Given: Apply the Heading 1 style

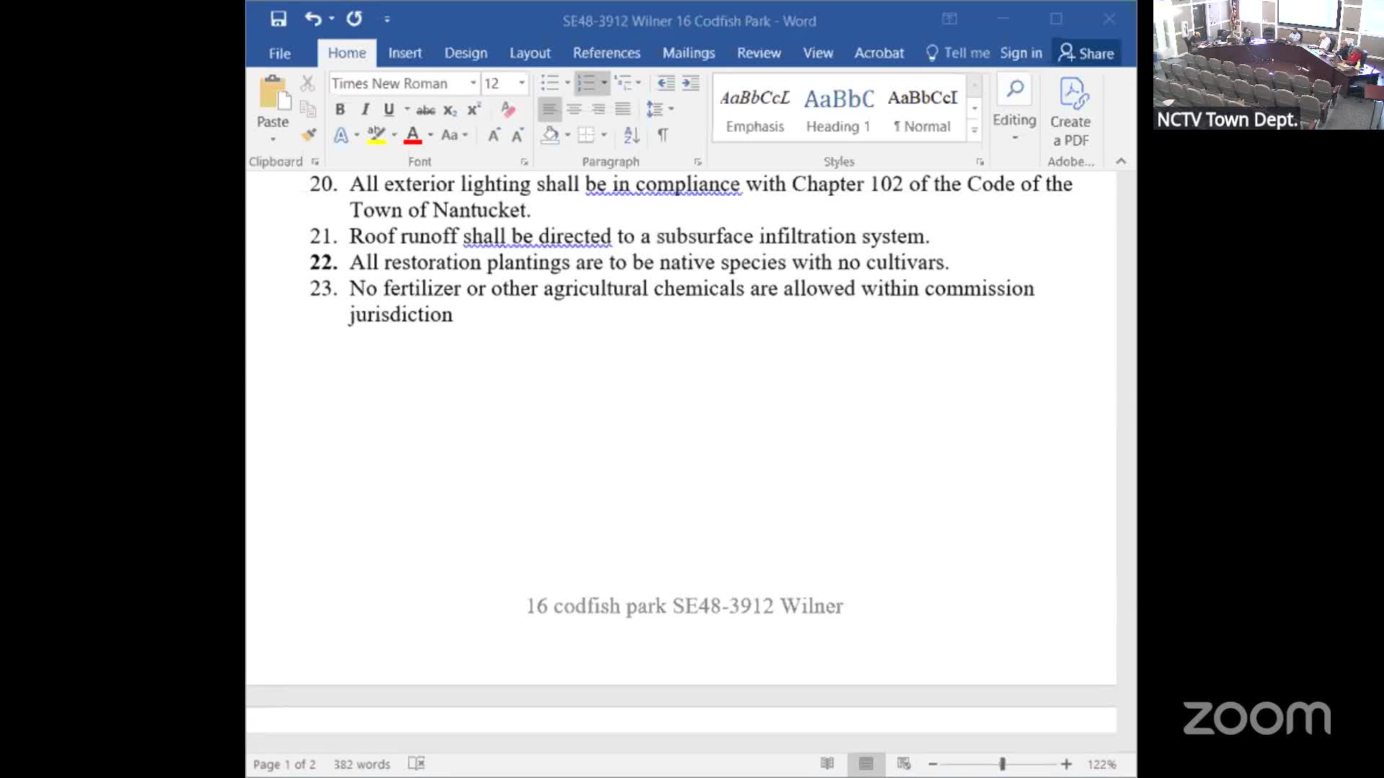Looking at the screenshot, I should coord(838,109).
